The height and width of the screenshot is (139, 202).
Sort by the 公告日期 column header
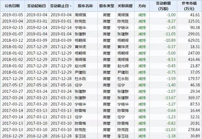12,6
